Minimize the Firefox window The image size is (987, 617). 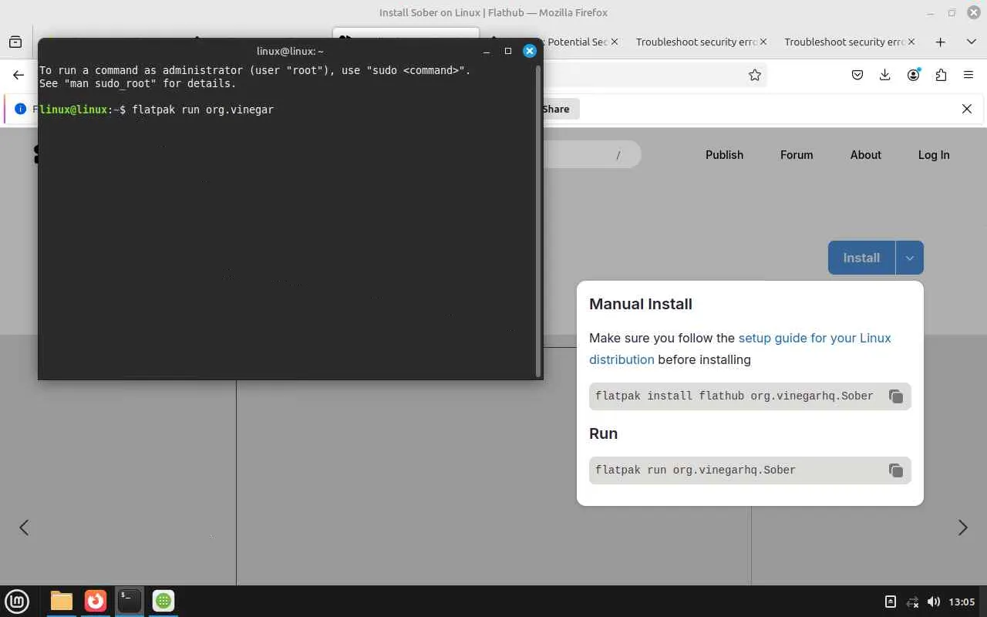coord(931,12)
